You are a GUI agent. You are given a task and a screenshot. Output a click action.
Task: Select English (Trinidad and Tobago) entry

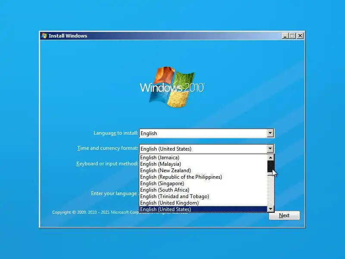(203, 196)
